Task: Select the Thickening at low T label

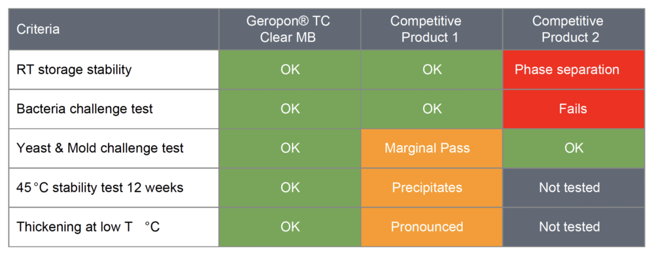Action: pyautogui.click(x=113, y=227)
